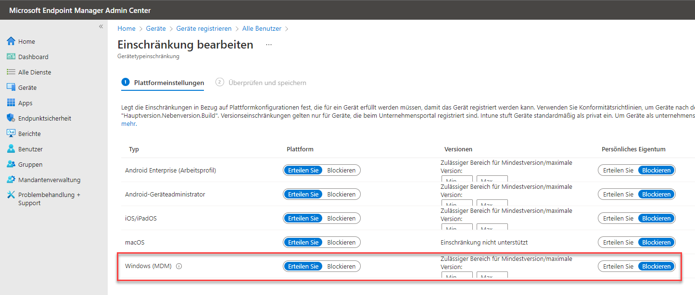The height and width of the screenshot is (295, 695).
Task: Collapse the left navigation sidebar
Action: (101, 26)
